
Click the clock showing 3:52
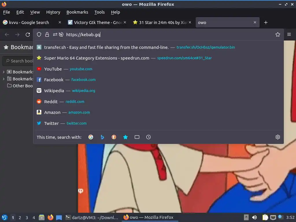(290, 217)
